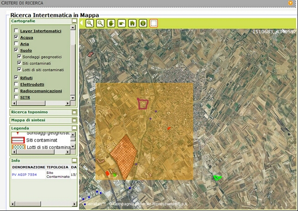Expand the Ricerca toponimo panel
The width and height of the screenshot is (298, 211).
(x=74, y=112)
